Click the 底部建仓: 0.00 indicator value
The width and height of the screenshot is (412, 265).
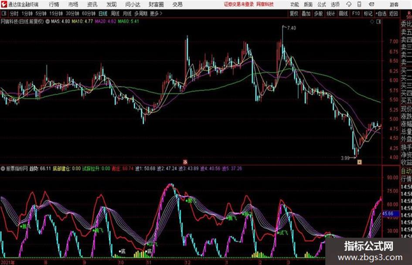[67, 168]
